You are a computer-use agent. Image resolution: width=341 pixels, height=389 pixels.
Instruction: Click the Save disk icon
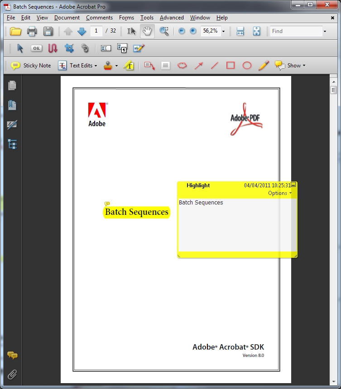(x=48, y=31)
